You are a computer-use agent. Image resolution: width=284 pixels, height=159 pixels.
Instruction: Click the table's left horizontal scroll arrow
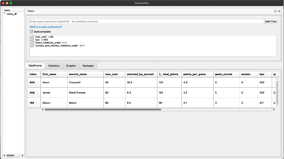[x=43, y=110]
